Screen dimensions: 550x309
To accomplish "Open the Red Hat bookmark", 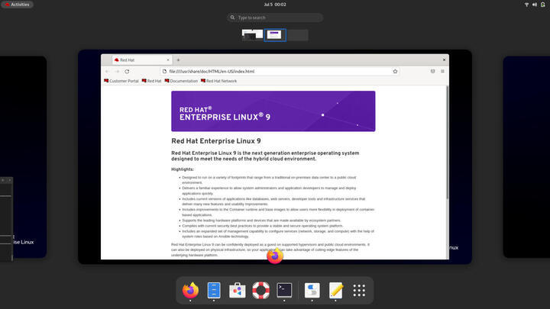I will point(151,81).
